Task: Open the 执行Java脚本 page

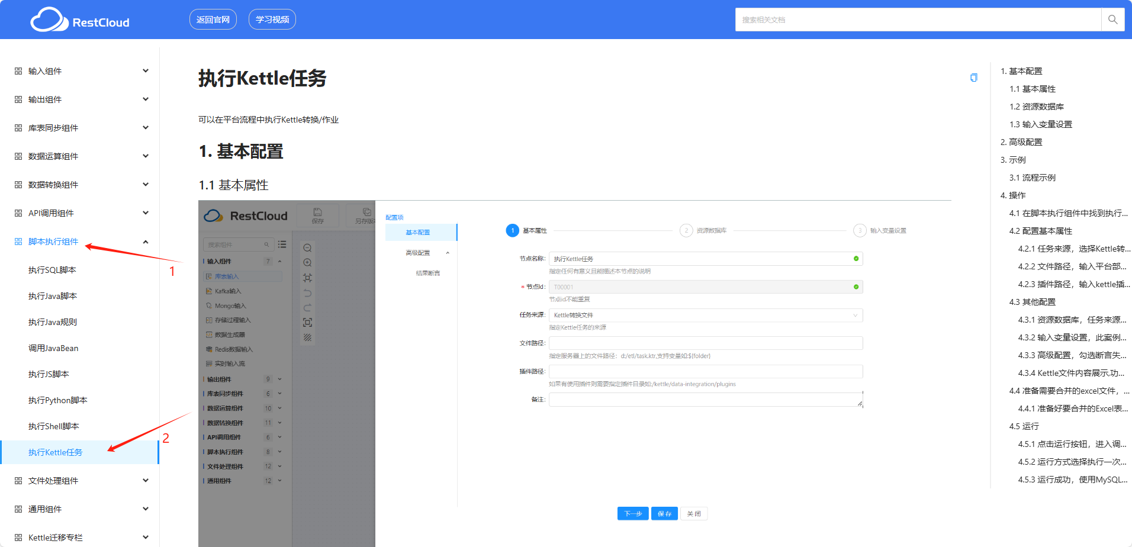Action: (53, 296)
